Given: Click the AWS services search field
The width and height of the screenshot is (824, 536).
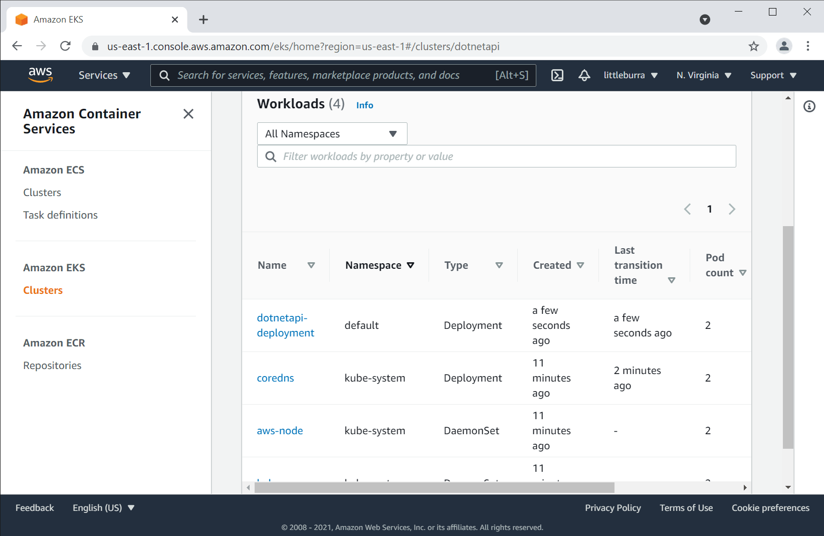Looking at the screenshot, I should [343, 75].
